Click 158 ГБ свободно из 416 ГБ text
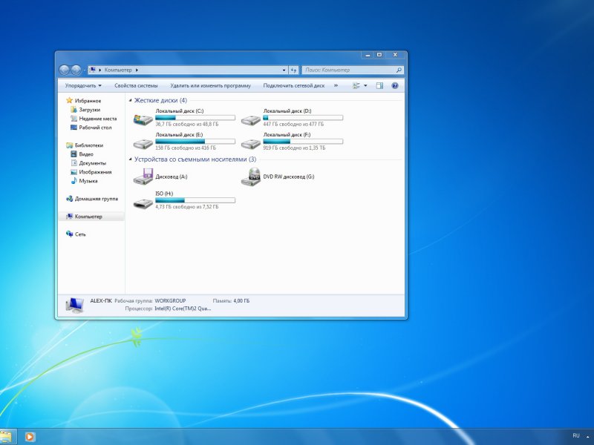Screen dimensions: 594x445 186,148
